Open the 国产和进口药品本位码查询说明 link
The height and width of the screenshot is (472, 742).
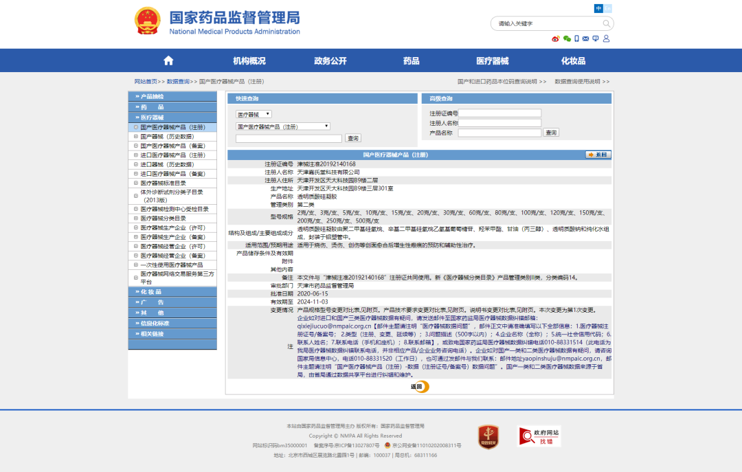(502, 82)
